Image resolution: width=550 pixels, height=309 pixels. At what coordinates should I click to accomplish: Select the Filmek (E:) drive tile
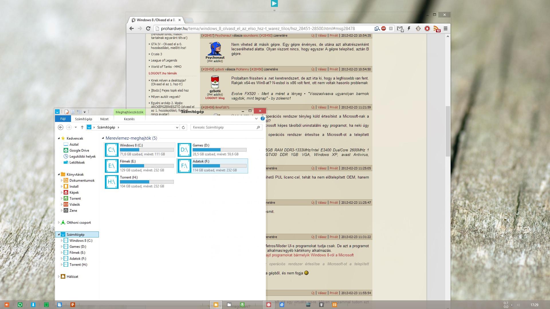coord(140,166)
